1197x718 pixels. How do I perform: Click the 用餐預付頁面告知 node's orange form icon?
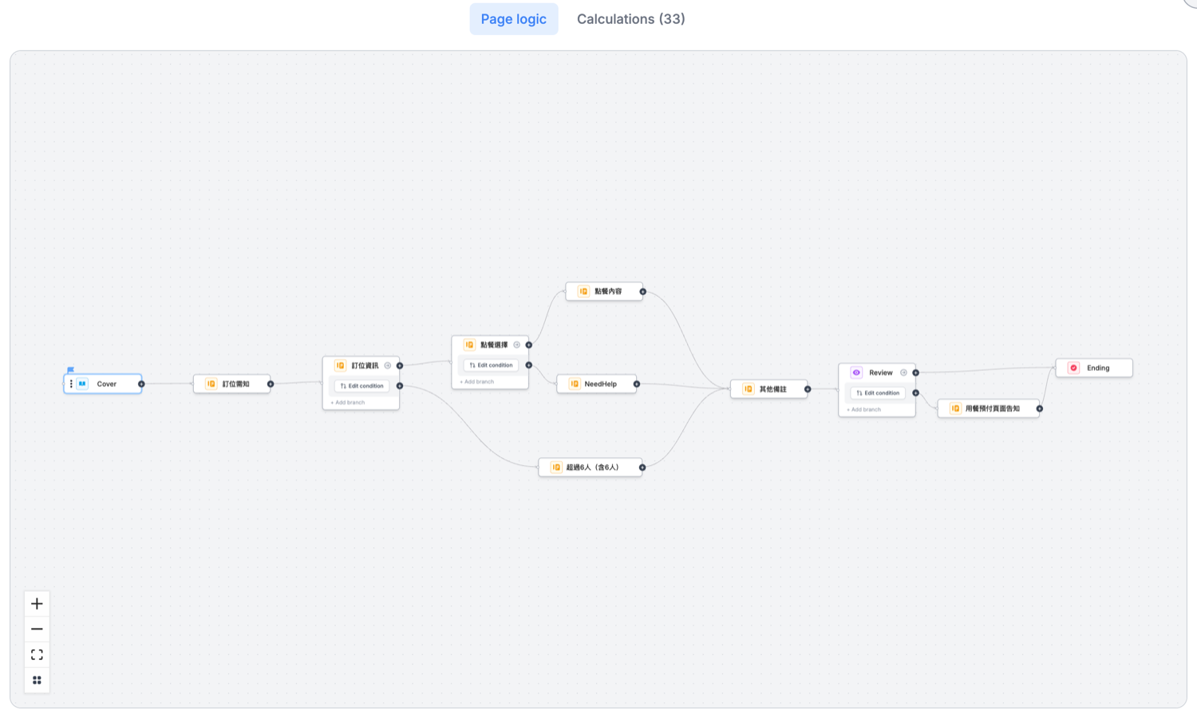click(955, 408)
